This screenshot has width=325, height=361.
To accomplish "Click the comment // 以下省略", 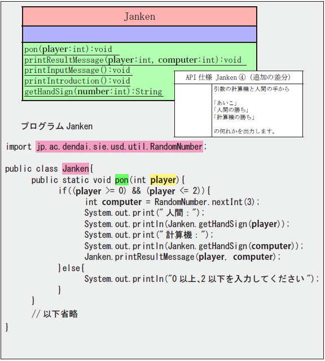I will click(55, 314).
